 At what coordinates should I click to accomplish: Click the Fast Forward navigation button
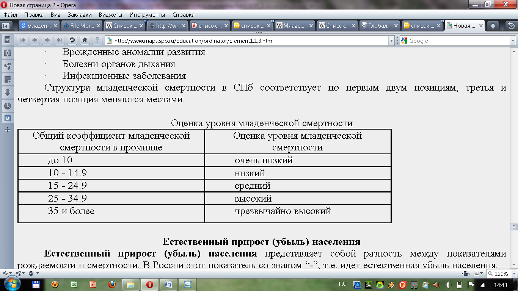[x=59, y=40]
